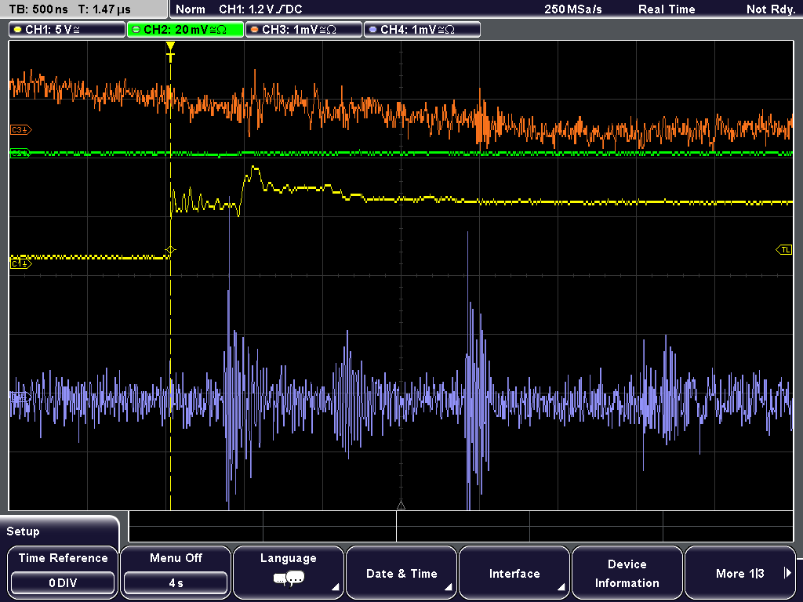The image size is (803, 602).
Task: Click the time reference triangle at bottom
Action: [401, 506]
